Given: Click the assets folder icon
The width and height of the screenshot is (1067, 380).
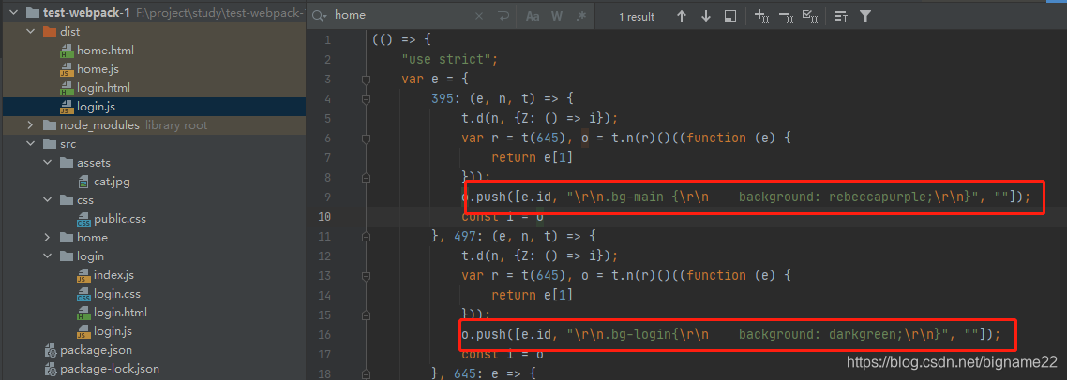Looking at the screenshot, I should [x=66, y=163].
